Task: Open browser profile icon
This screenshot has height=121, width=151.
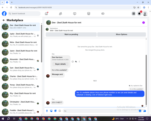Action: [x=144, y=8]
